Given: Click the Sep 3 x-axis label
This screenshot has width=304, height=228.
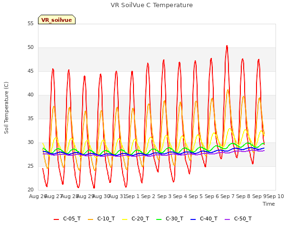Looking at the screenshot, I should pos(164,196).
